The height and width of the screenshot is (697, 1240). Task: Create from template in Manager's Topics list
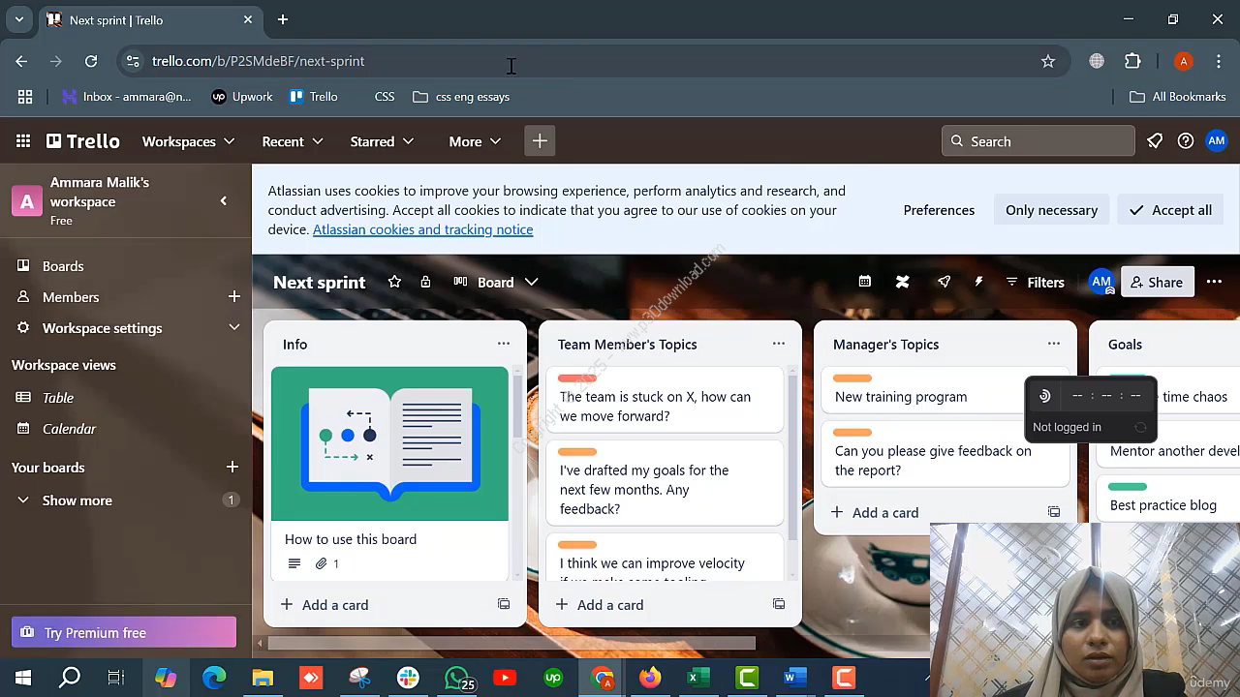(1054, 512)
